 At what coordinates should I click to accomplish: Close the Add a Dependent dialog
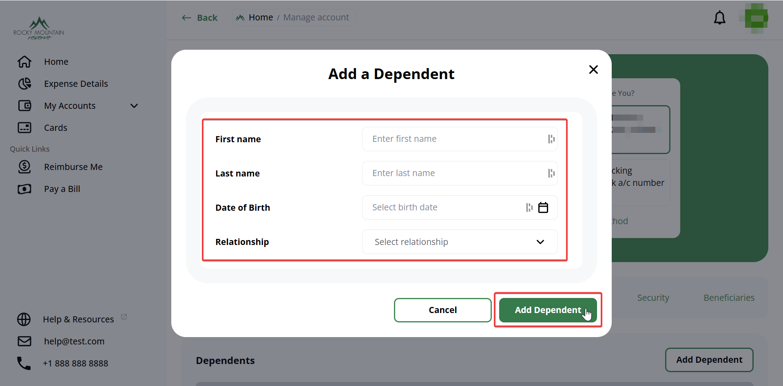[593, 70]
